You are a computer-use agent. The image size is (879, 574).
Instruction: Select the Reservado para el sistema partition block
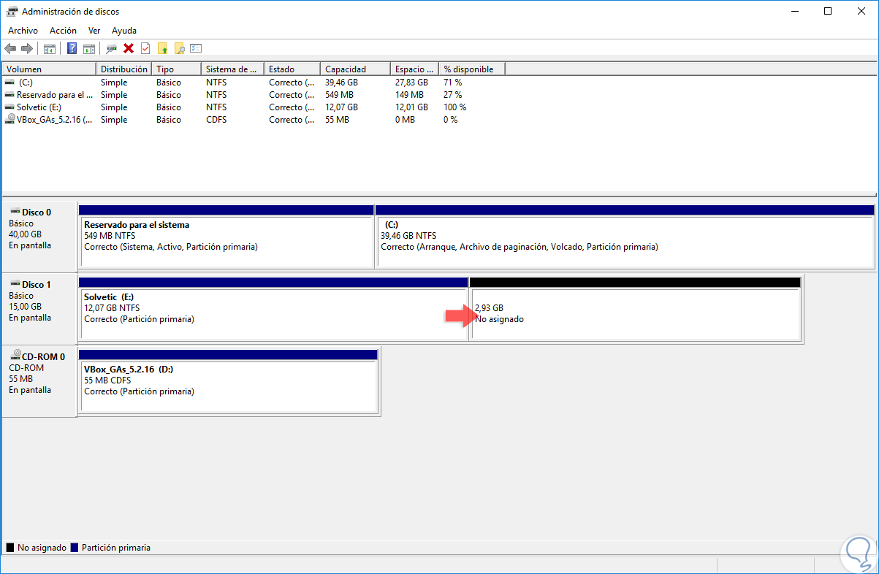[226, 237]
